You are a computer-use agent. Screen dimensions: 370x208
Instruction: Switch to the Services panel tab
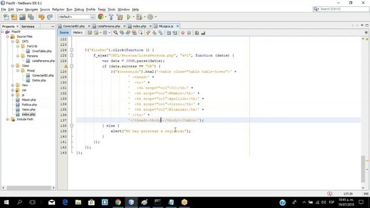tap(28, 27)
